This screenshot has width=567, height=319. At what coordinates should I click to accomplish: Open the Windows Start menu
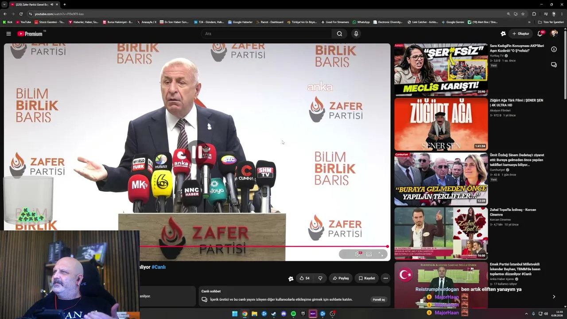pyautogui.click(x=235, y=314)
